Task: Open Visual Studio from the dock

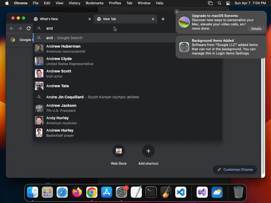Action: 202,192
